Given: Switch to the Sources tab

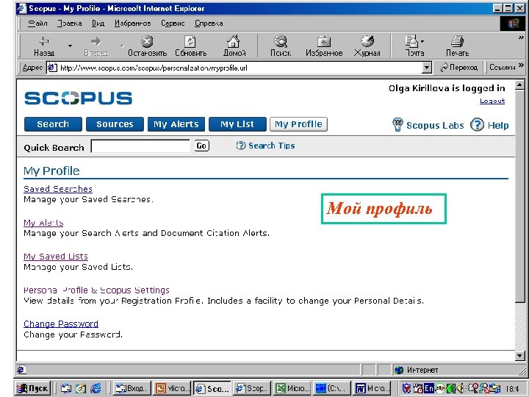Looking at the screenshot, I should click(115, 124).
